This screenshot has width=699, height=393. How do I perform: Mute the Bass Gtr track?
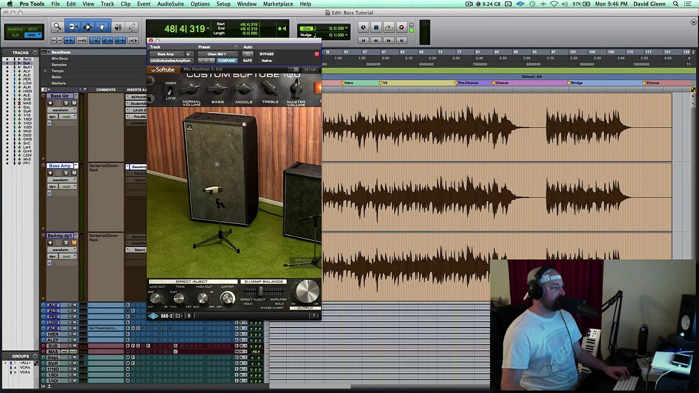coord(74,103)
